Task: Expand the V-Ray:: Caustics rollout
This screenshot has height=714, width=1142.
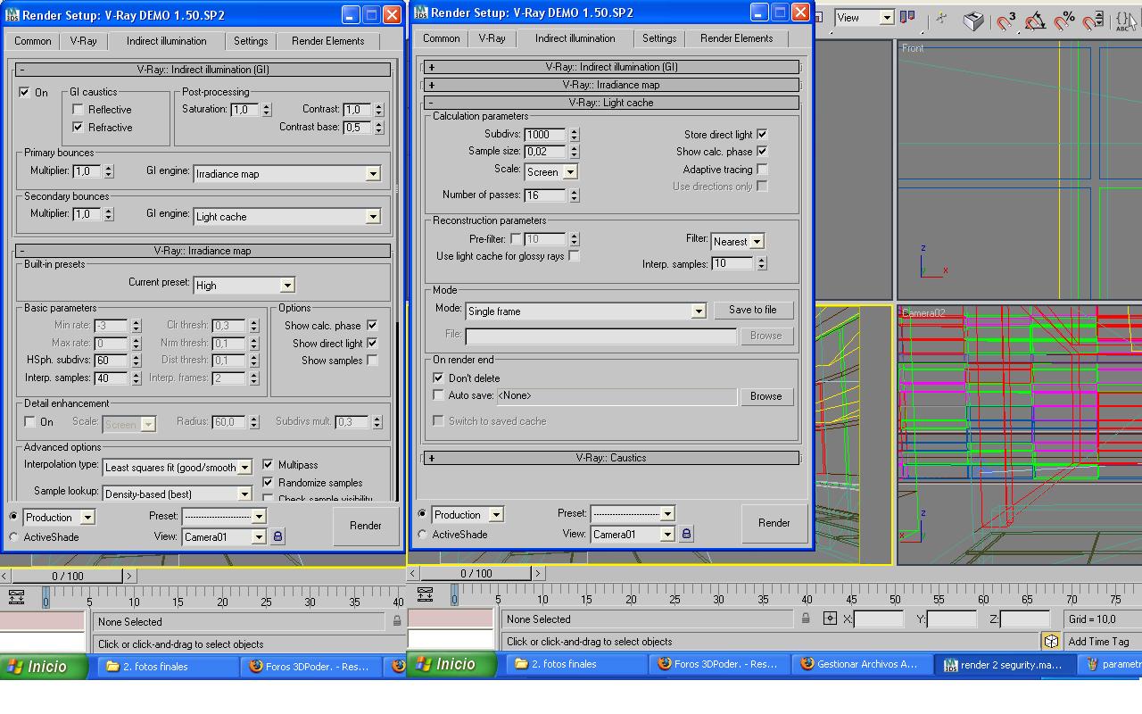Action: pyautogui.click(x=612, y=458)
